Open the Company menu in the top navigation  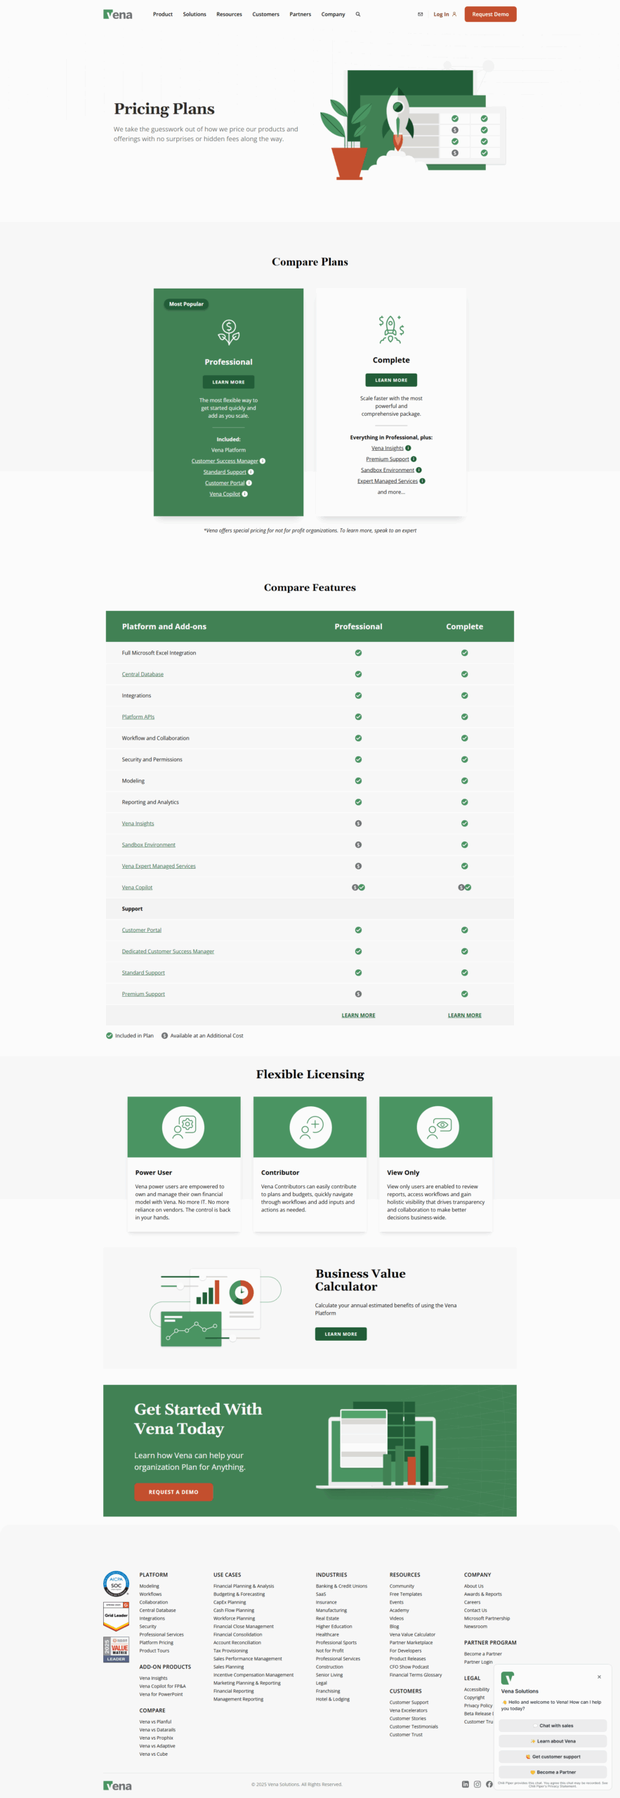click(333, 14)
